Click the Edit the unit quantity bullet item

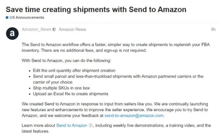pyautogui.click(x=74, y=70)
